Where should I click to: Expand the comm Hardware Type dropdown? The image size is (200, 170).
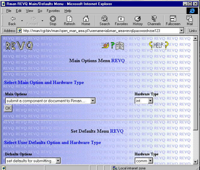[151, 161]
